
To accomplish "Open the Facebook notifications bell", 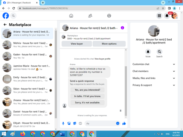I will point(167,16).
